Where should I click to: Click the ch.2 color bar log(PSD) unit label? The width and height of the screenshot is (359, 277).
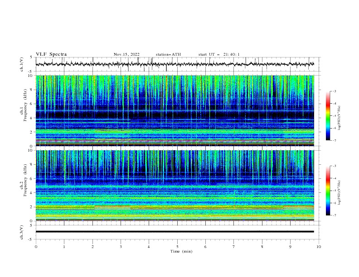tap(340, 193)
